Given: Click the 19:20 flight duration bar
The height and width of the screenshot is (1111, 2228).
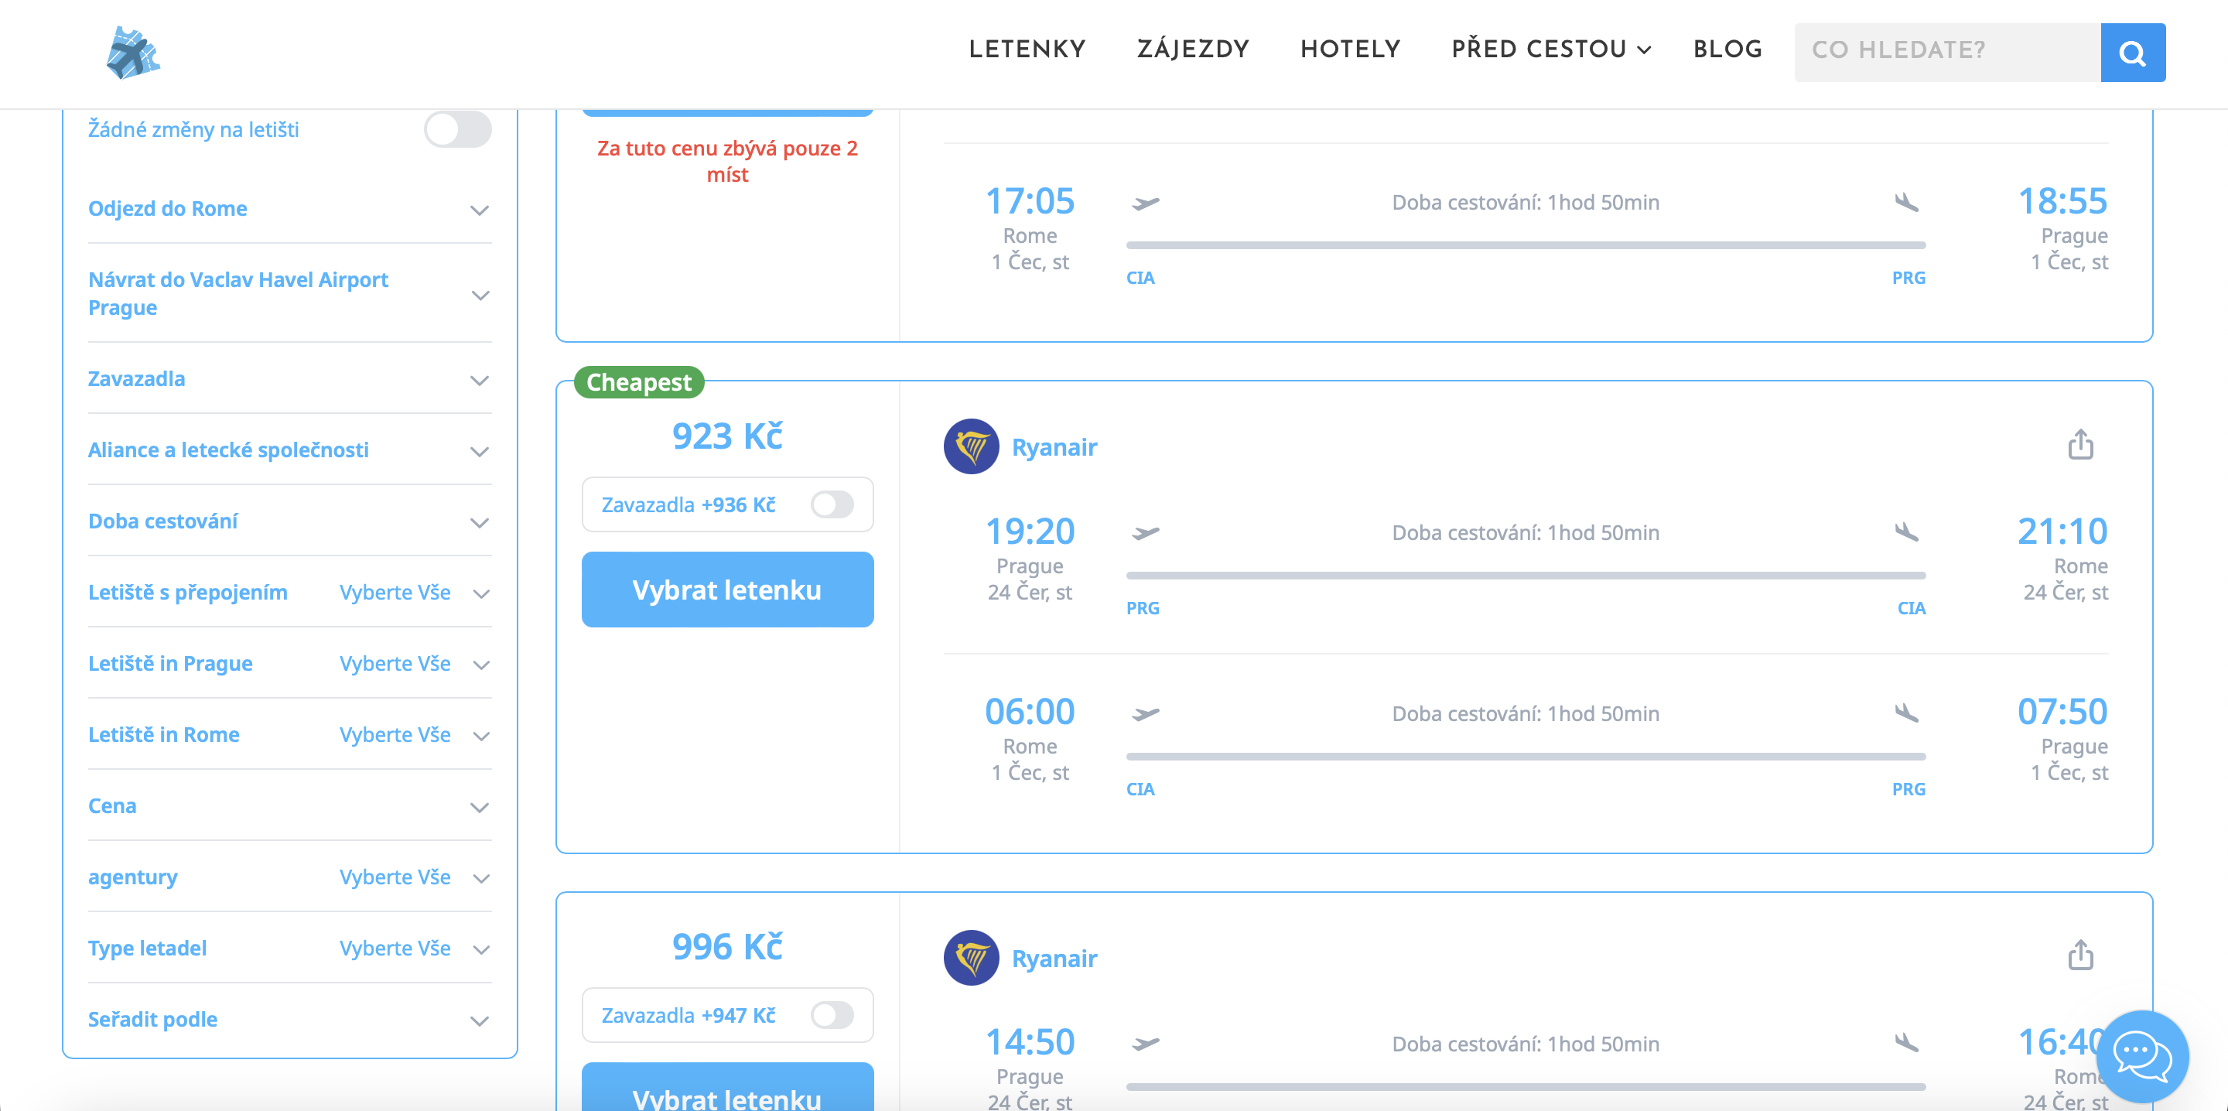Looking at the screenshot, I should pos(1525,576).
